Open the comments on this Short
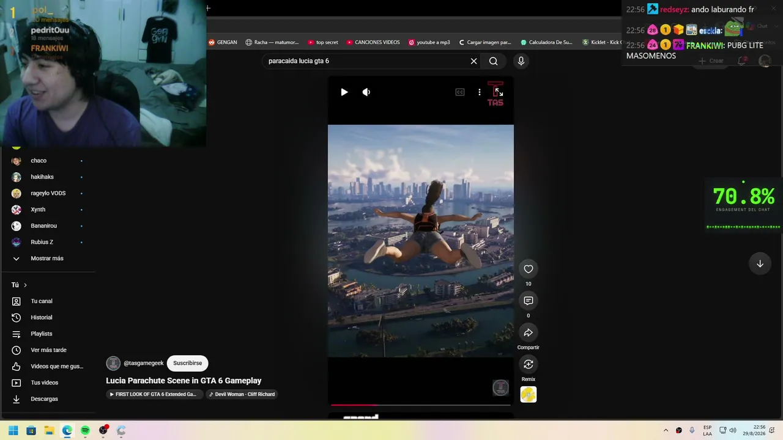 (529, 301)
